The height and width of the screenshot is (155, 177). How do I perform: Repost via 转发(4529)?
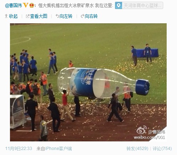pyautogui.click(x=137, y=149)
